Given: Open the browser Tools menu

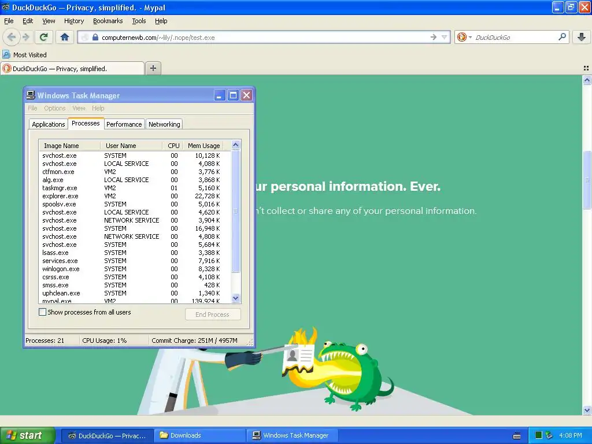Looking at the screenshot, I should pos(139,21).
